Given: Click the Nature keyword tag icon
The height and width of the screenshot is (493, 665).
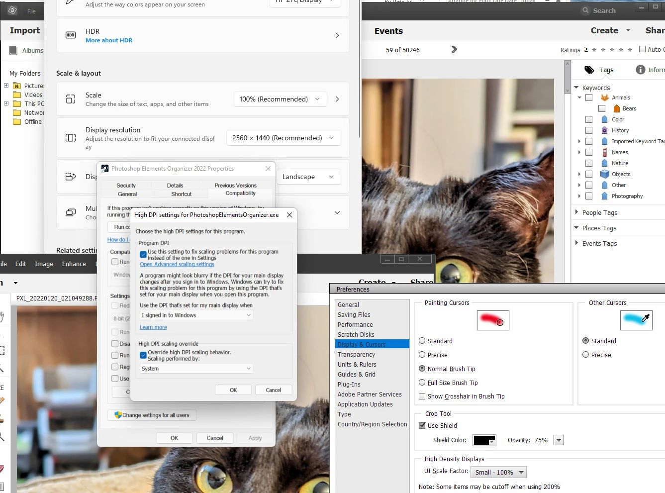Looking at the screenshot, I should click(605, 163).
